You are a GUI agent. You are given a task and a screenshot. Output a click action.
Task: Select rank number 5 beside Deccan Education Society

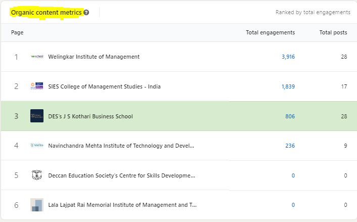tap(16, 175)
